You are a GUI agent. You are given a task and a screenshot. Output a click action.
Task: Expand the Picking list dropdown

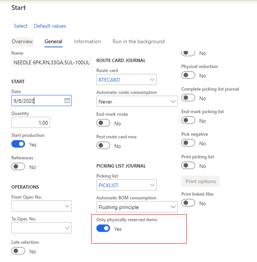pyautogui.click(x=152, y=185)
